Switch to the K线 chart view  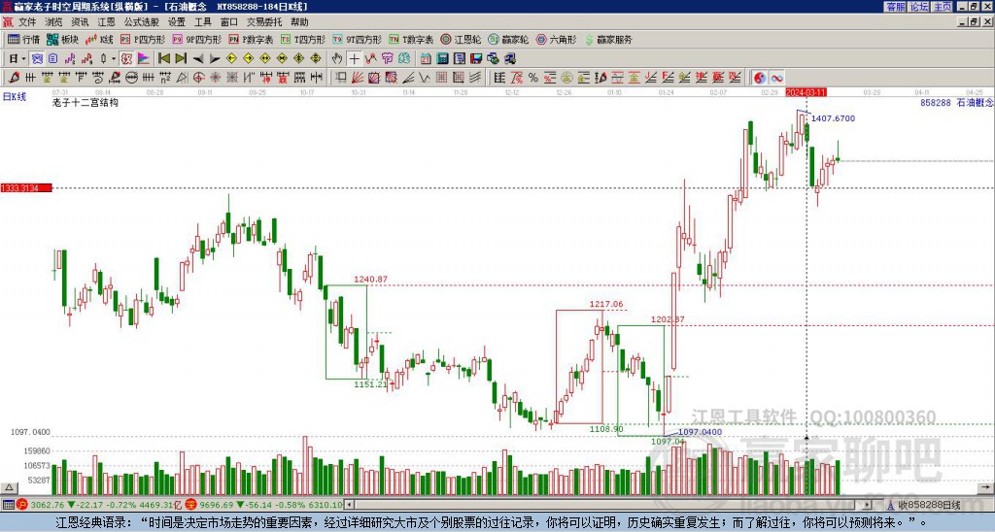tap(98, 39)
